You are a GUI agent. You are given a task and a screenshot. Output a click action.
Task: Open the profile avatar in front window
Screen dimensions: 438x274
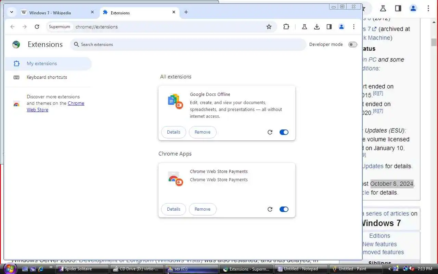[342, 27]
